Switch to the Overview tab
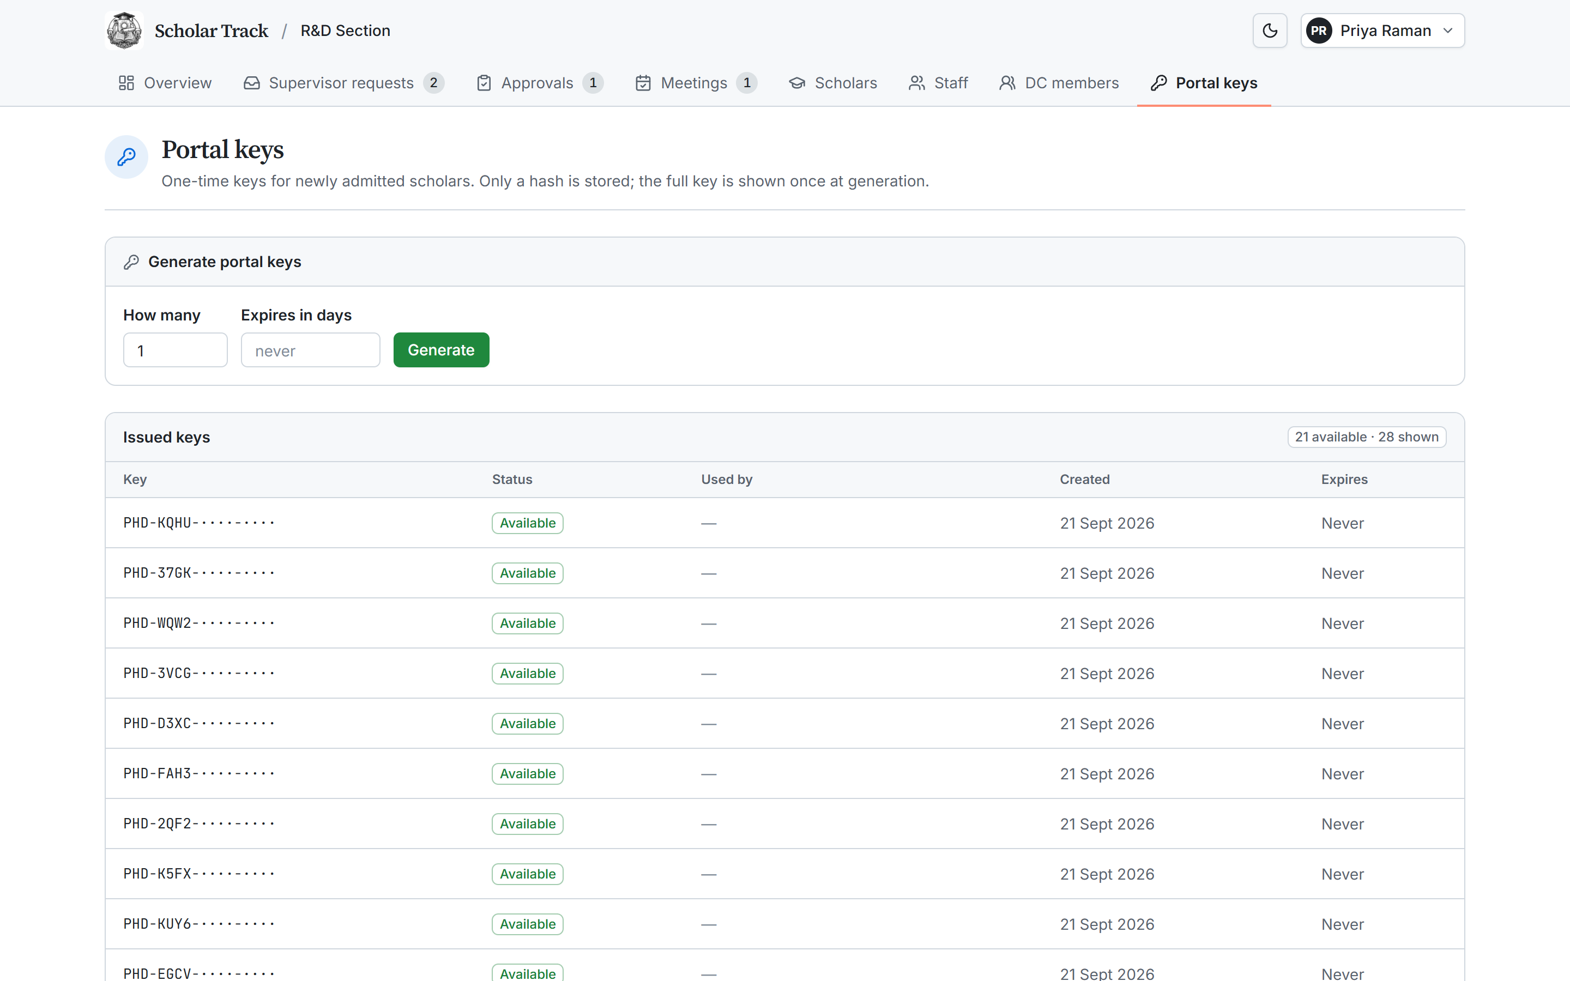Image resolution: width=1570 pixels, height=981 pixels. 165,83
